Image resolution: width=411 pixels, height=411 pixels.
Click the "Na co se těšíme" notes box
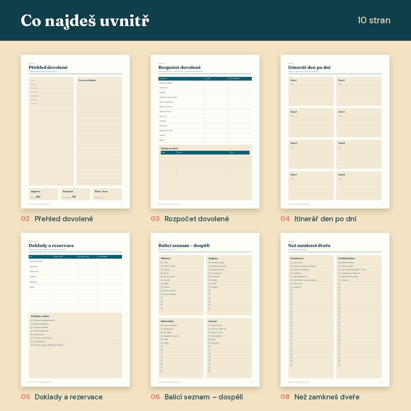(x=99, y=131)
